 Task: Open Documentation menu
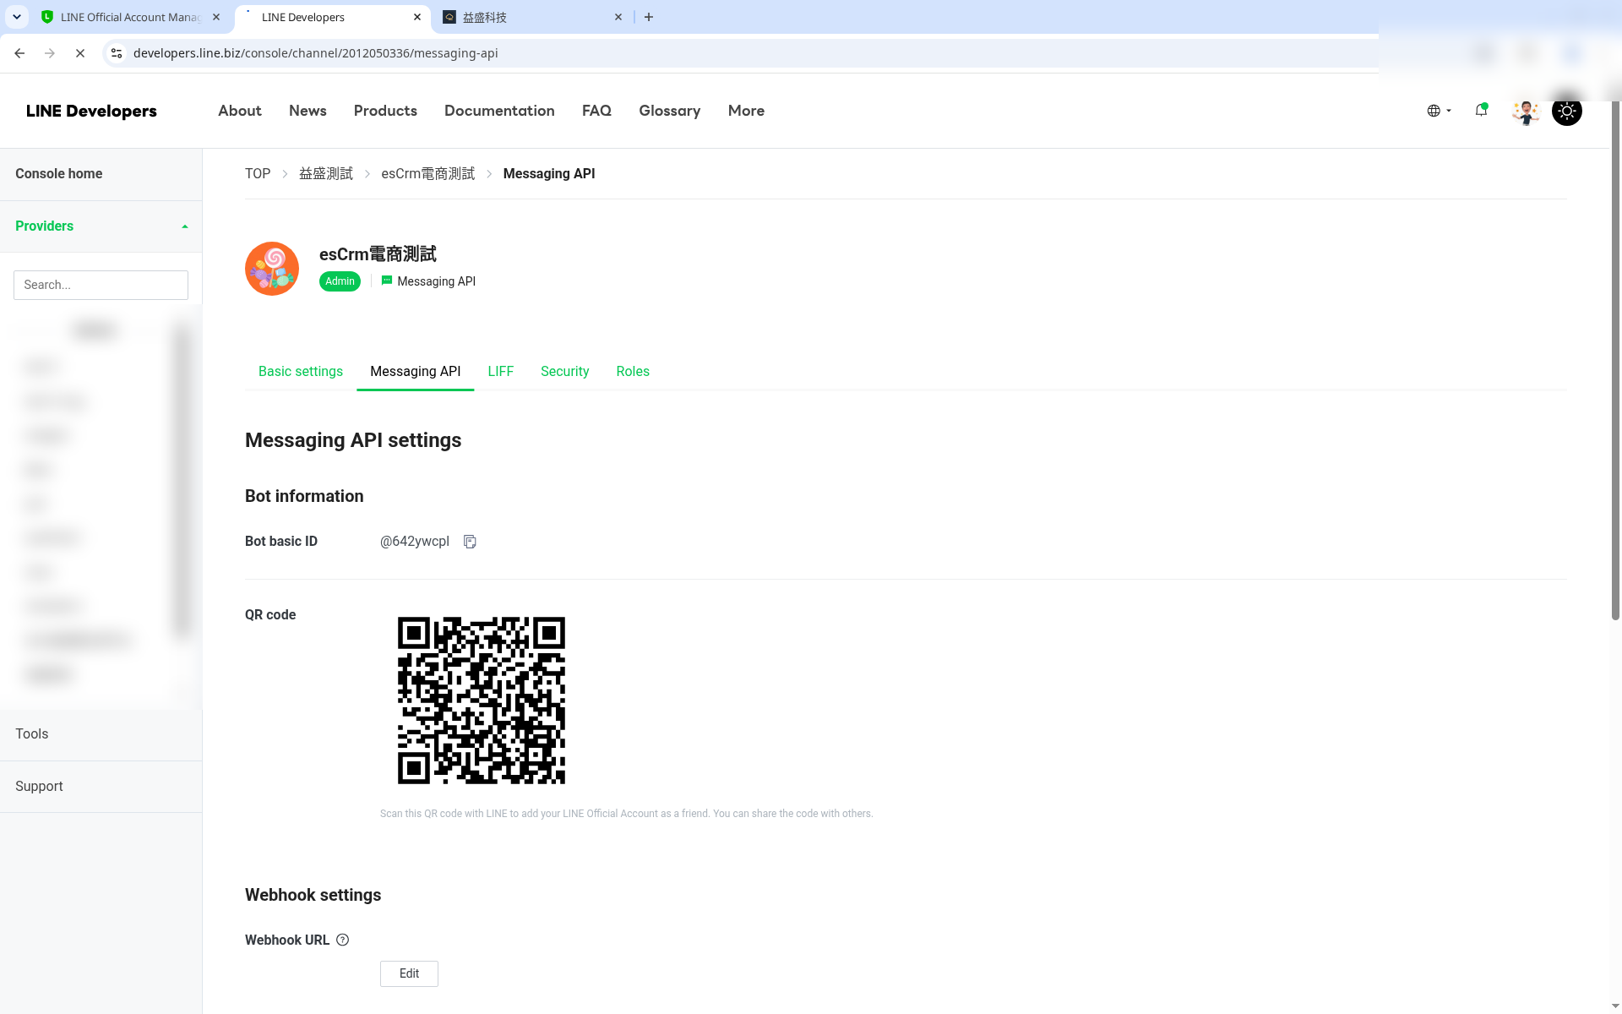[499, 111]
